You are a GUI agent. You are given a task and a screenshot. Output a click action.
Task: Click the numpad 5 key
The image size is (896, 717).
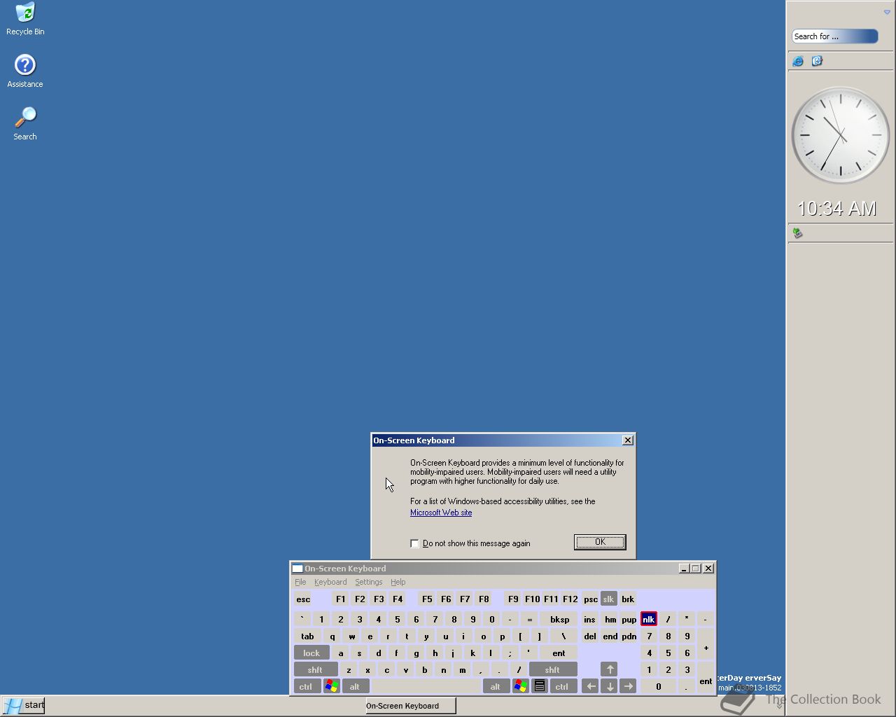(668, 653)
